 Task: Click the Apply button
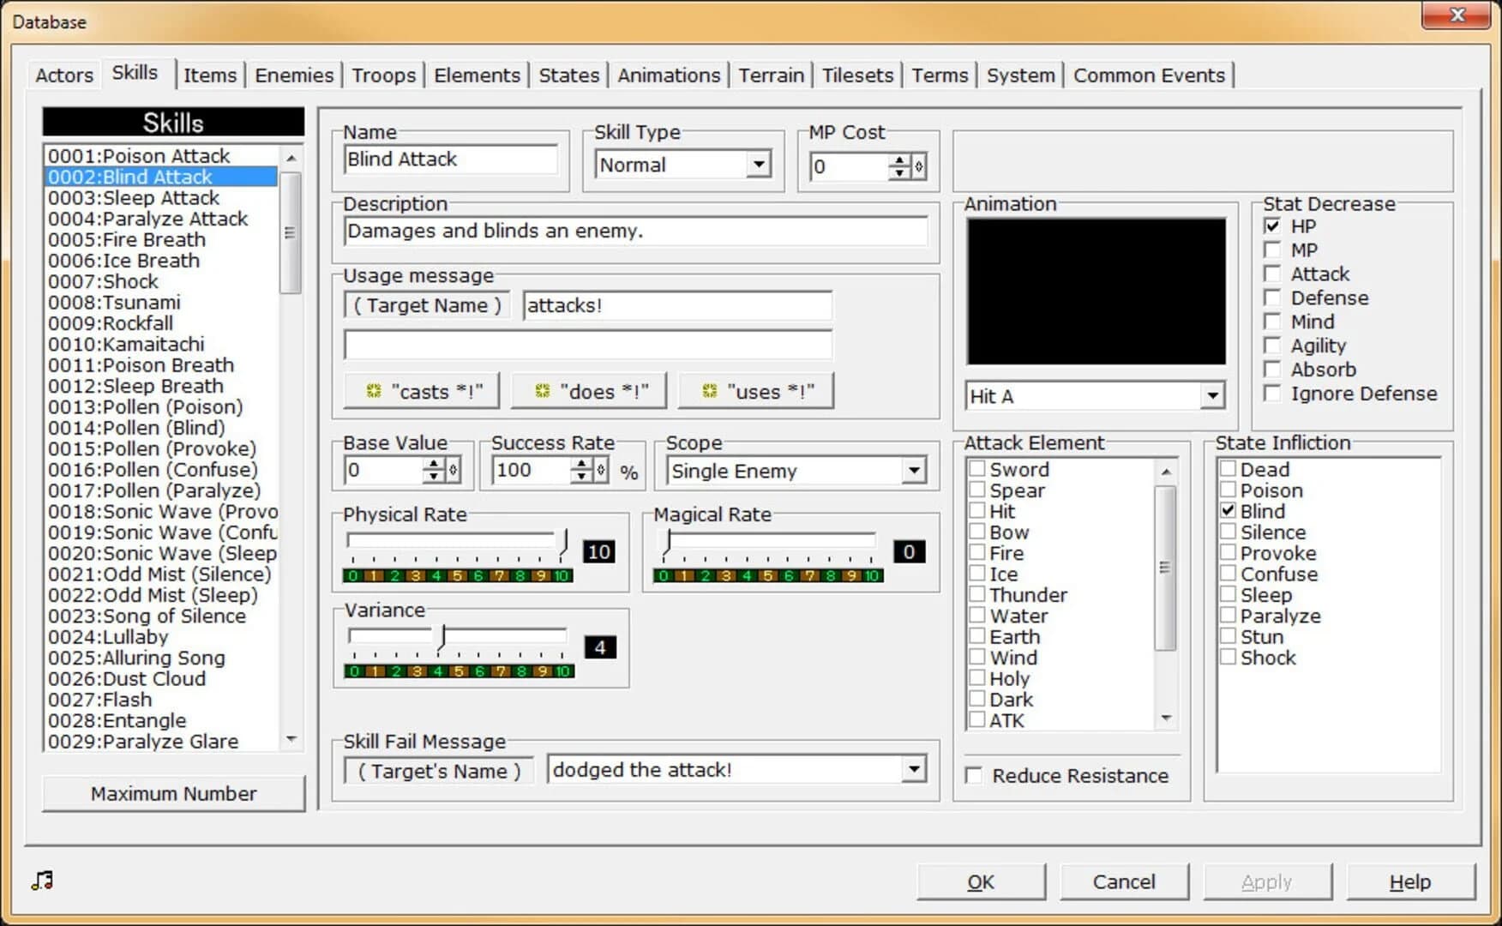click(1267, 881)
